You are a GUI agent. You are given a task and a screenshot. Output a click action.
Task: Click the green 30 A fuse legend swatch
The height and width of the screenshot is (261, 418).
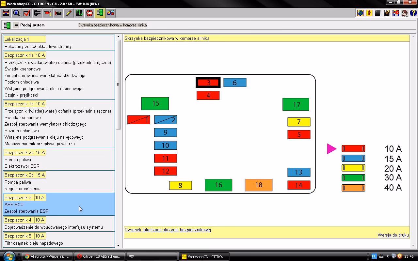point(353,178)
